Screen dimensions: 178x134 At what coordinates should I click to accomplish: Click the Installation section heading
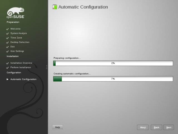point(13,56)
